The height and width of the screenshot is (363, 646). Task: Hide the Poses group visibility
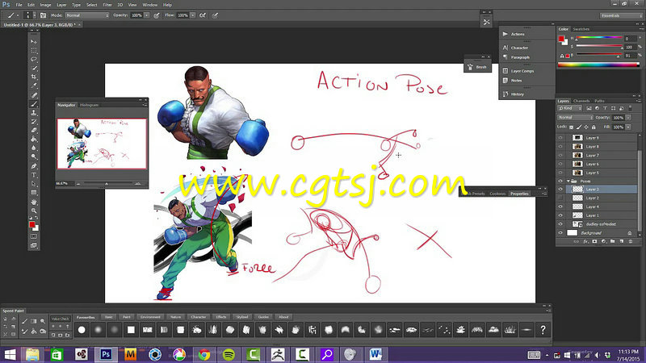pyautogui.click(x=560, y=181)
